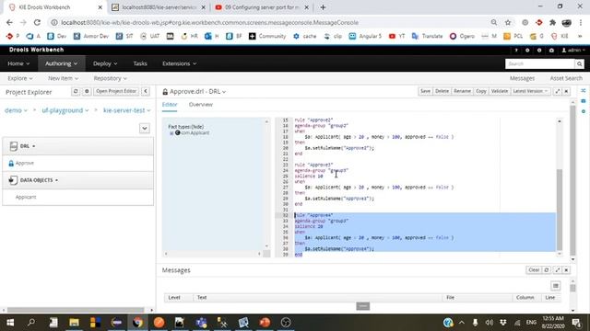Image resolution: width=590 pixels, height=331 pixels.
Task: Select the Applicant data object
Action: click(26, 197)
